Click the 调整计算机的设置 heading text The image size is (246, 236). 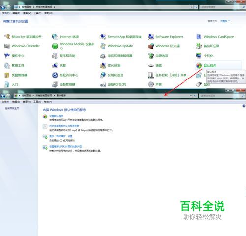coord(16,21)
